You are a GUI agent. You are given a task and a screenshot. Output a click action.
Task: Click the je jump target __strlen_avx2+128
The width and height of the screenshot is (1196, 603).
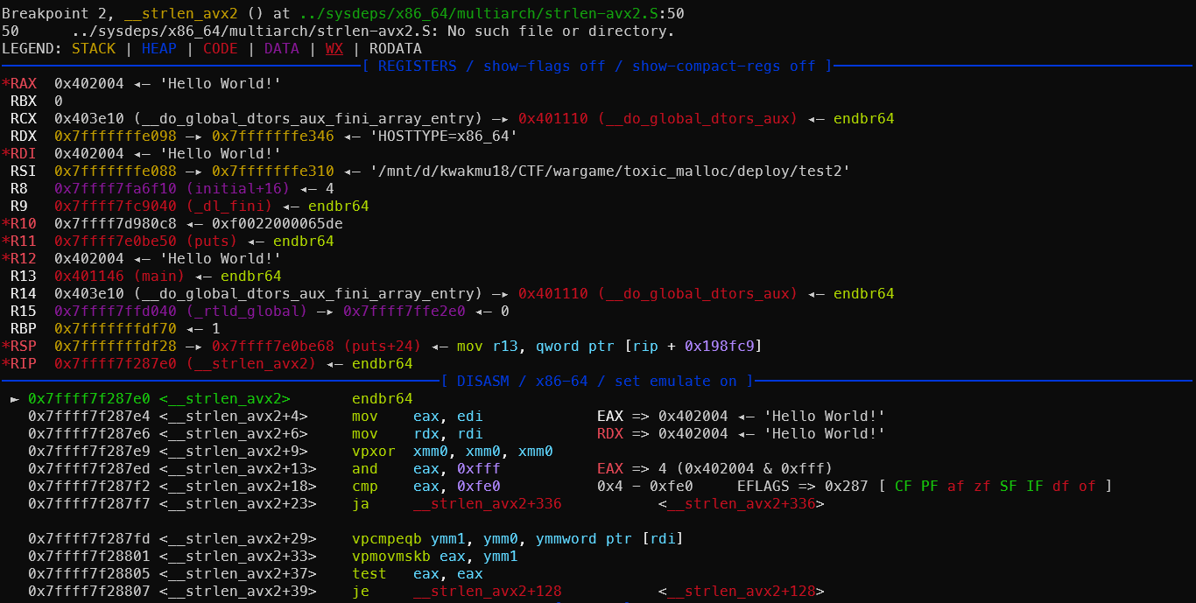[x=487, y=591]
